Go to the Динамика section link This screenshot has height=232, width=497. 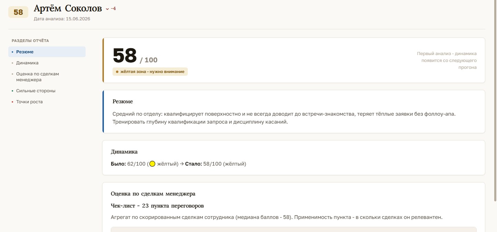[x=27, y=63]
